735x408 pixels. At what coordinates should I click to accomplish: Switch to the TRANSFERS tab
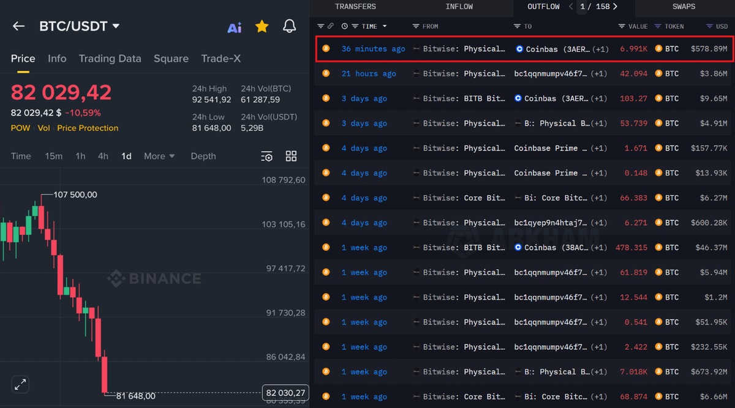pos(355,7)
